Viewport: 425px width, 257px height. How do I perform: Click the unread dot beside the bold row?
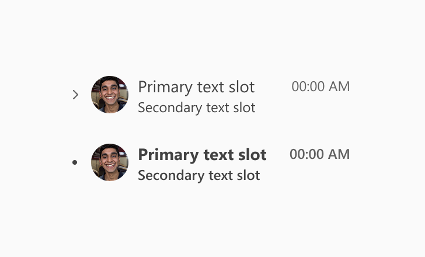(x=75, y=162)
